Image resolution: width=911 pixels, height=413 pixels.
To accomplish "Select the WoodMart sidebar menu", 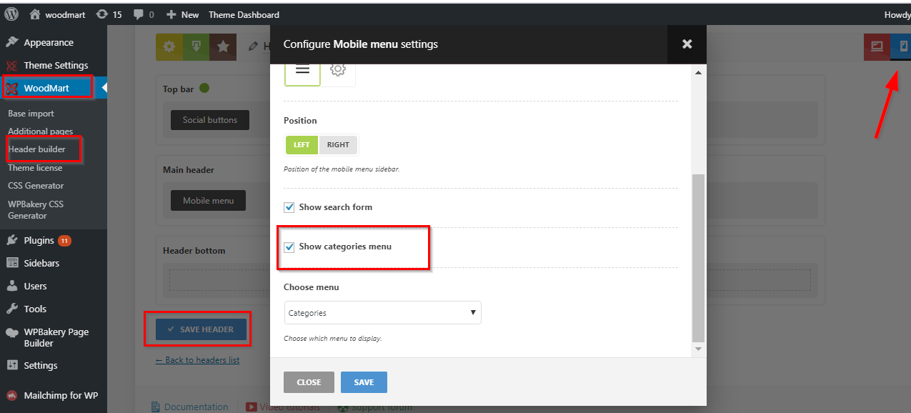I will [48, 88].
